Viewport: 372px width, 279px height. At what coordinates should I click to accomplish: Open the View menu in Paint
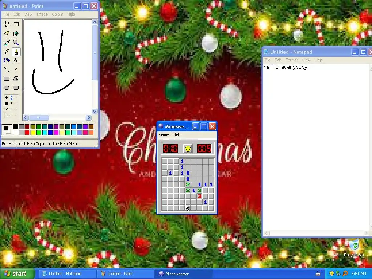28,14
